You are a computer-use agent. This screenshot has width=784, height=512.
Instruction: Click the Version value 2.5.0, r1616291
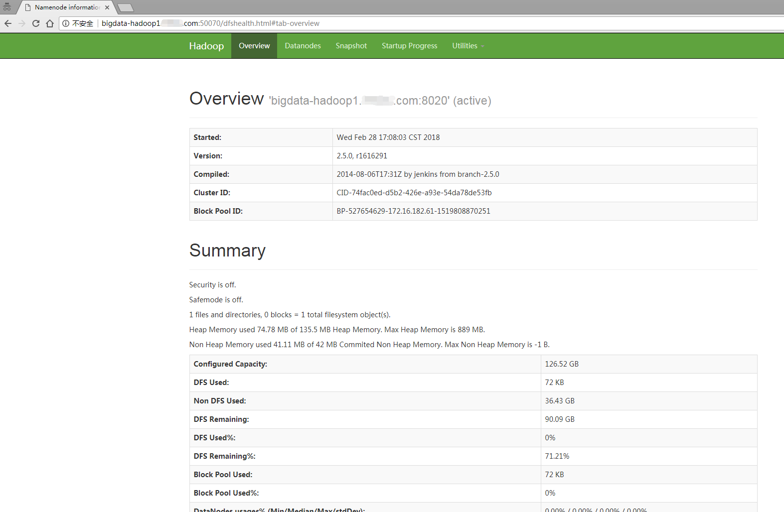coord(362,156)
